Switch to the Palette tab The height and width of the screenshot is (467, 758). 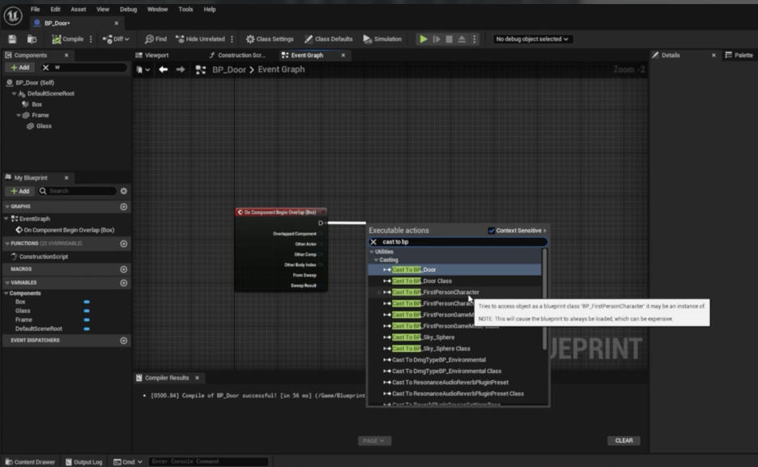[x=739, y=55]
